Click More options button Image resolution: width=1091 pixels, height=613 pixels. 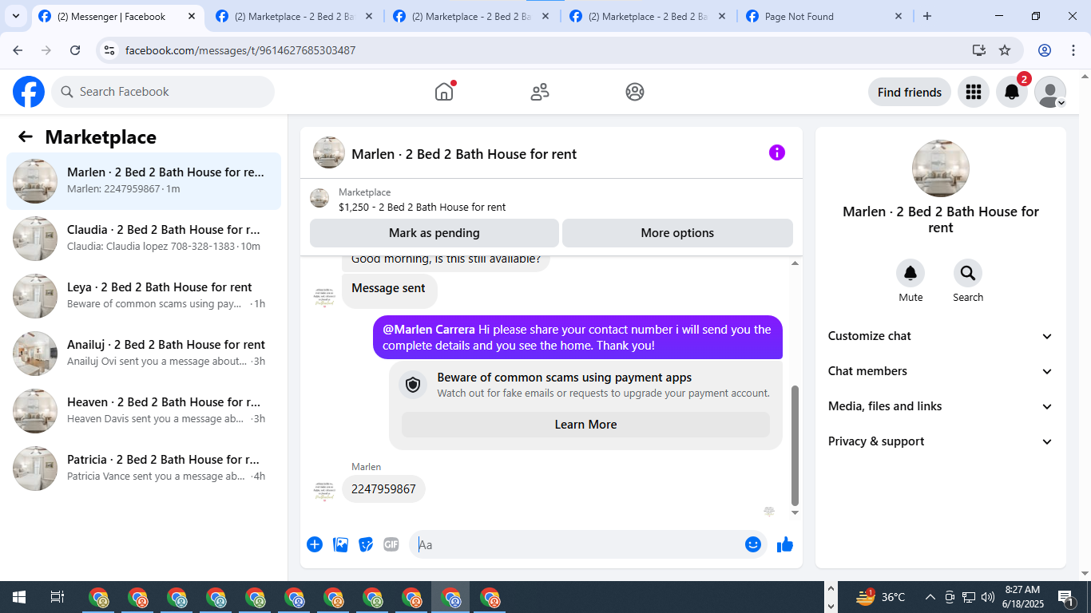coord(677,233)
